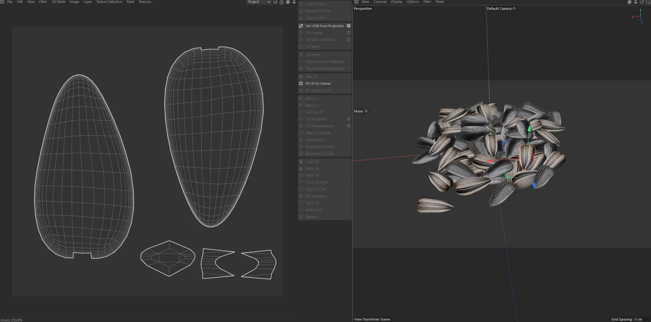Select the Pan hand icon in the texture toolbar
Screen dimensions: 651x322
click(287, 2)
